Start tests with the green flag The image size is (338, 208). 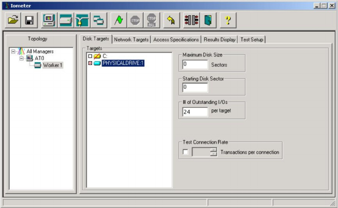coord(118,20)
